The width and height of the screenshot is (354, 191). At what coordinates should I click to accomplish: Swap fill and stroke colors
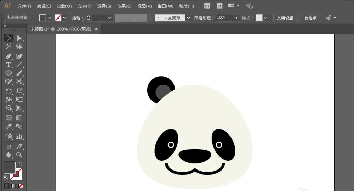(x=21, y=164)
